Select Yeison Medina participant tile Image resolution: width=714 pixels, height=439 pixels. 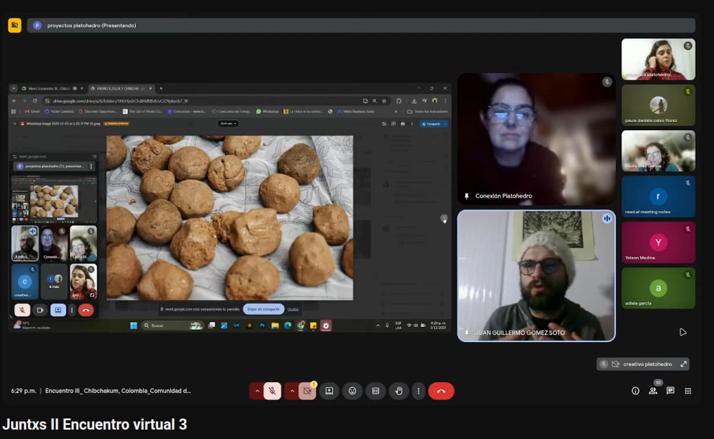(658, 242)
